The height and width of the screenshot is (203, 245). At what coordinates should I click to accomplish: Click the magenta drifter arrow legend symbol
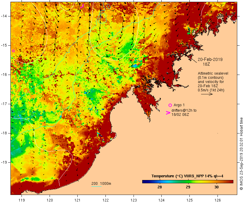click(168, 113)
